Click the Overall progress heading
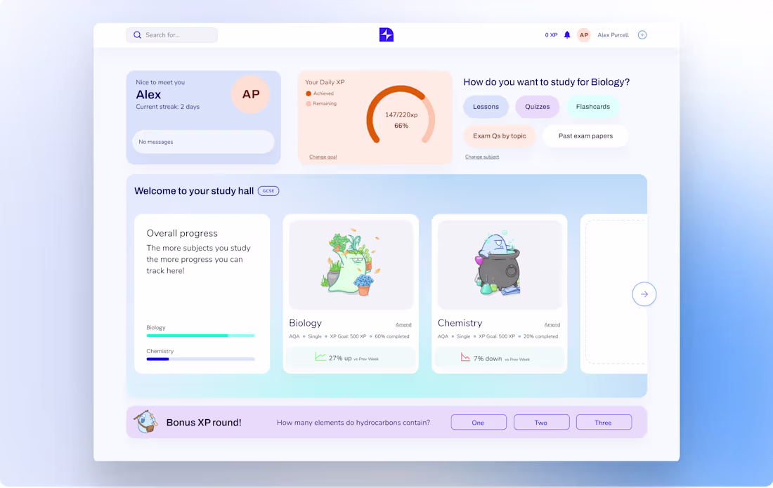773x488 pixels. 182,233
